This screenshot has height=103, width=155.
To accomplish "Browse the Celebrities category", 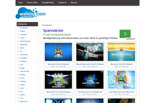I will (x=24, y=58).
